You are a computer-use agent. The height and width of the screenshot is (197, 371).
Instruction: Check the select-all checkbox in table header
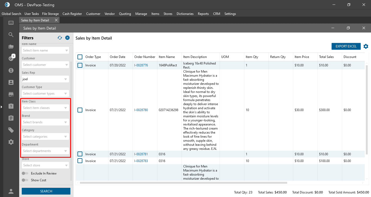coord(80,57)
